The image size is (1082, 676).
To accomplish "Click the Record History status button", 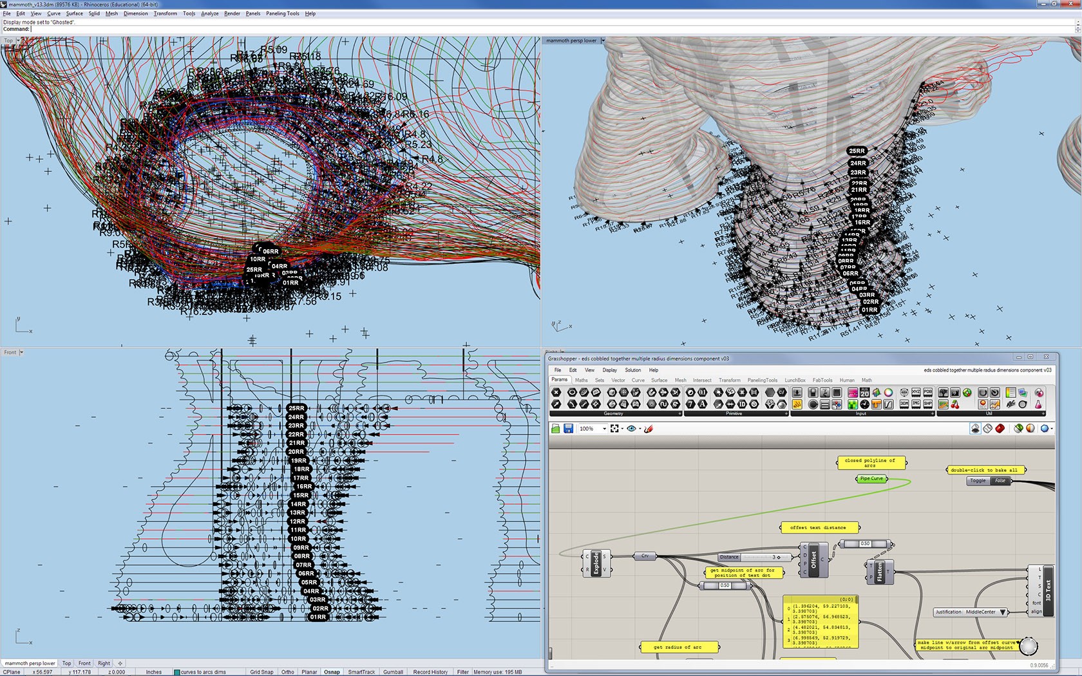I will (430, 672).
